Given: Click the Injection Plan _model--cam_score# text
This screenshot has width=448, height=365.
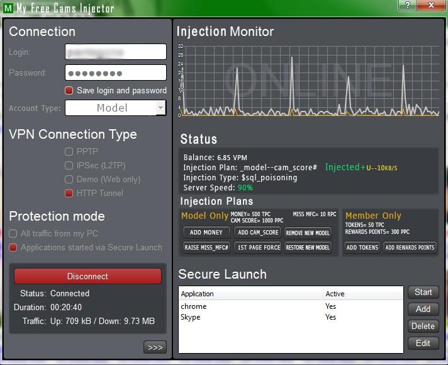Looking at the screenshot, I should [250, 168].
